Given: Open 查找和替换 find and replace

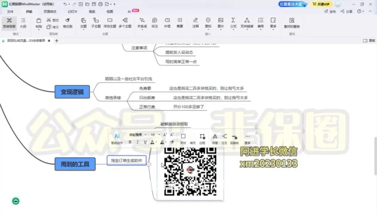Looking at the screenshot, I should click(x=291, y=22).
